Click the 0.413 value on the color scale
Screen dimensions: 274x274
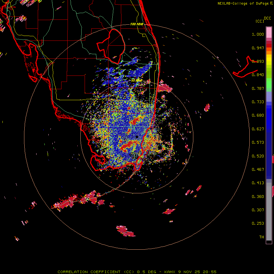[258, 183]
